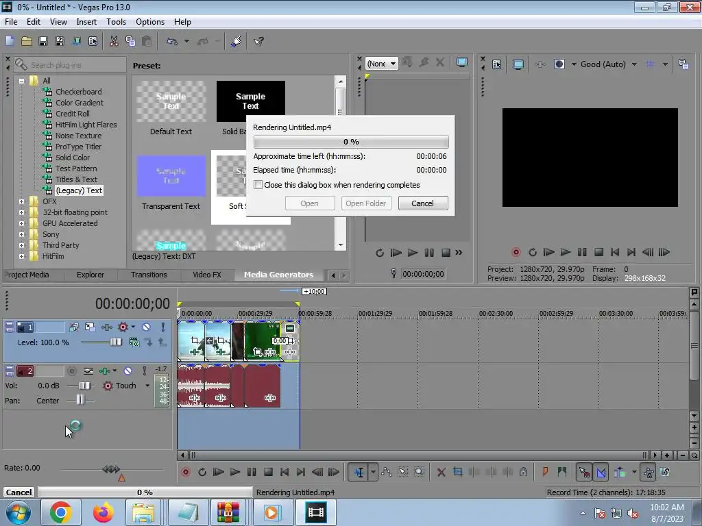Open Google Chrome from the taskbar
This screenshot has height=526, width=702.
[61, 512]
